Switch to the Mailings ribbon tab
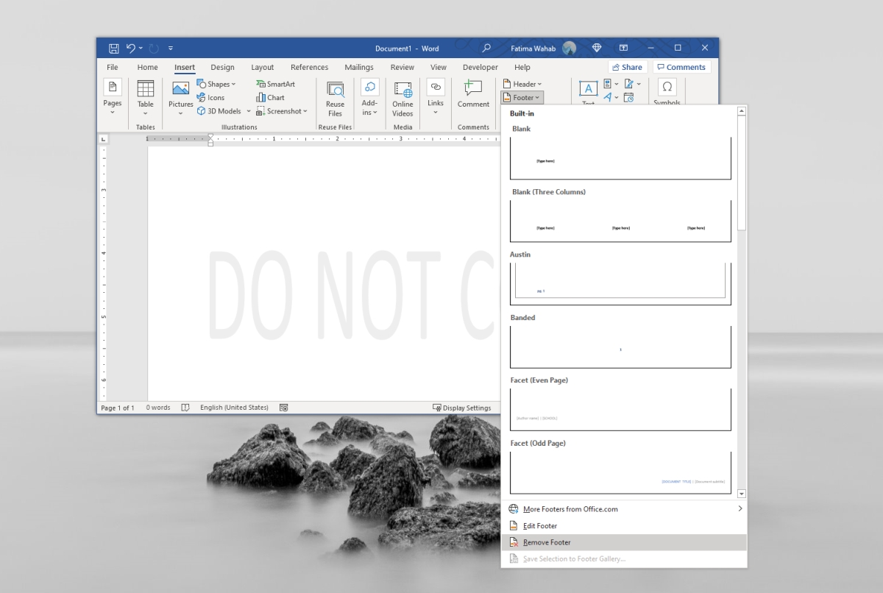The width and height of the screenshot is (883, 593). [x=359, y=67]
